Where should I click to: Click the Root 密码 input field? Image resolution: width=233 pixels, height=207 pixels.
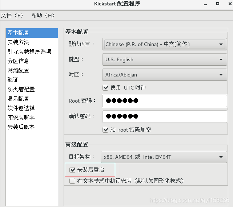click(165, 101)
